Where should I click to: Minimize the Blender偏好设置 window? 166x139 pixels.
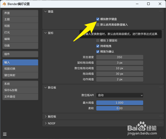[137, 4]
